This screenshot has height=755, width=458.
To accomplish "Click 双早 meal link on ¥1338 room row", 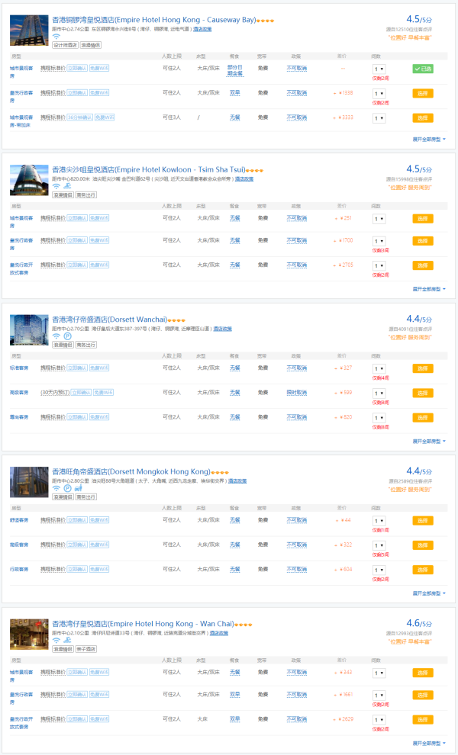I will [x=235, y=93].
